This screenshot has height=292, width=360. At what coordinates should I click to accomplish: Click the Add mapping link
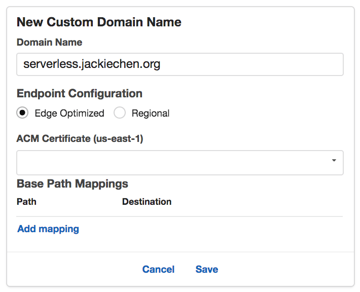[48, 229]
